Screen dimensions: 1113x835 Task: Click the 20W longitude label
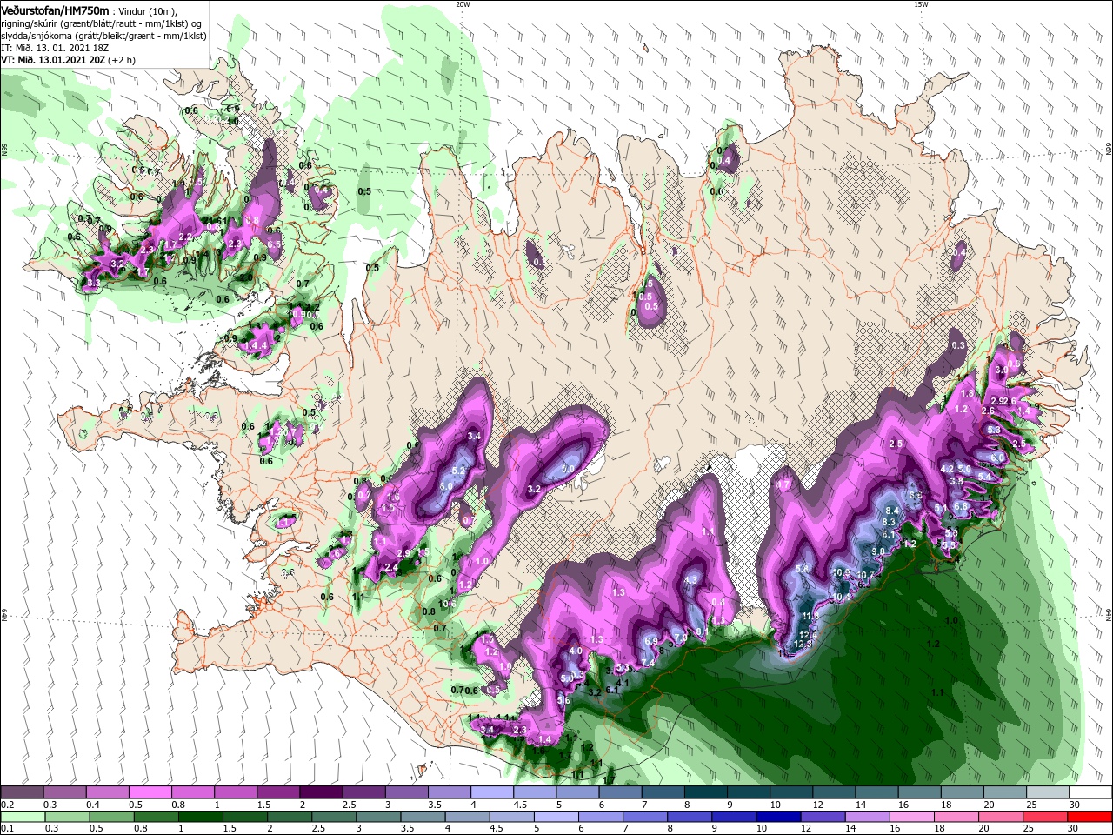click(463, 4)
